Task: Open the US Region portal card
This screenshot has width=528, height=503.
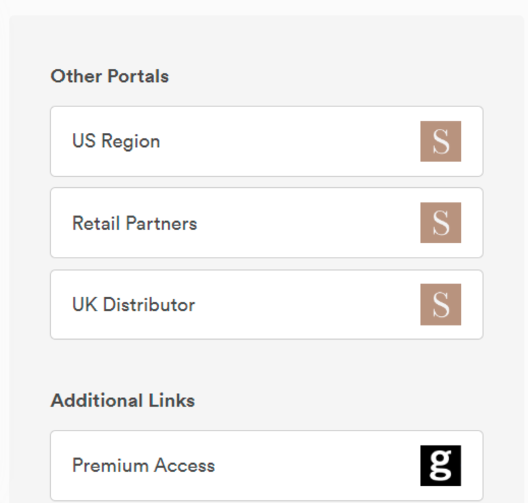Action: (267, 141)
